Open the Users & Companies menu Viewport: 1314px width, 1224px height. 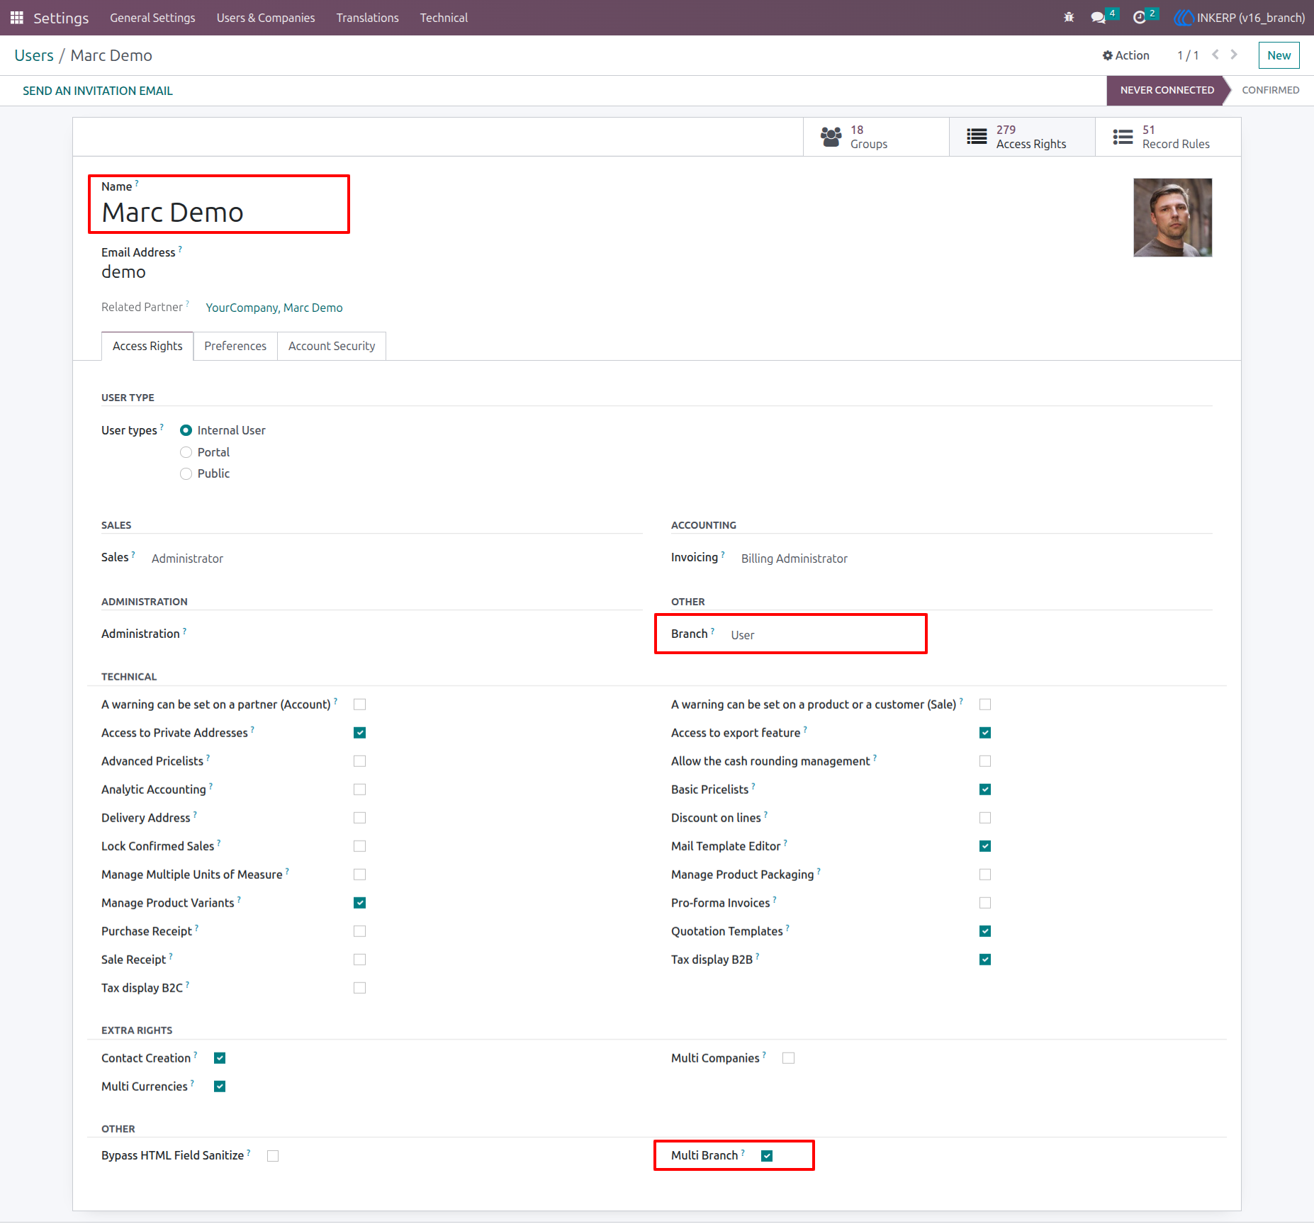(x=266, y=18)
